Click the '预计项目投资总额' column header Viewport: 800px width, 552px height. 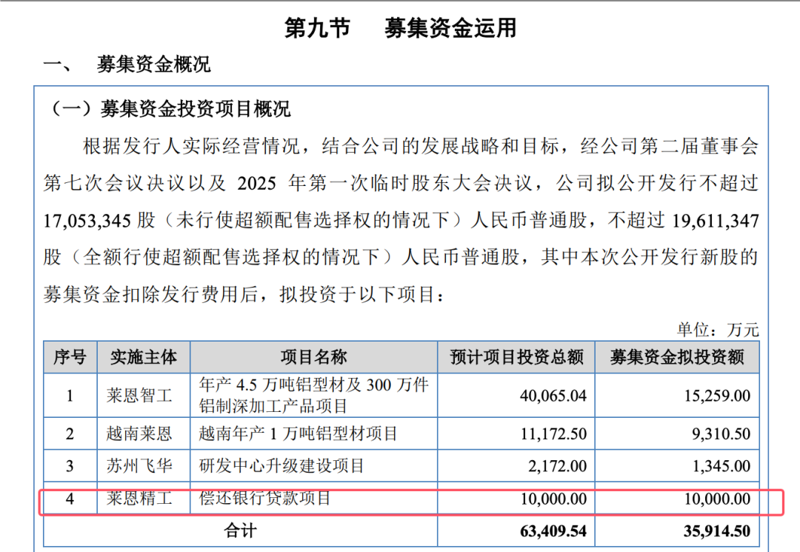(516, 357)
